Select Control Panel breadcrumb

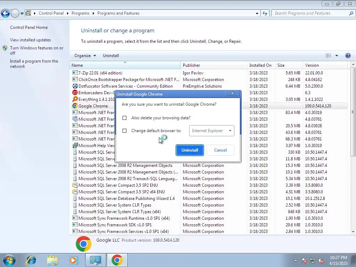(51, 13)
